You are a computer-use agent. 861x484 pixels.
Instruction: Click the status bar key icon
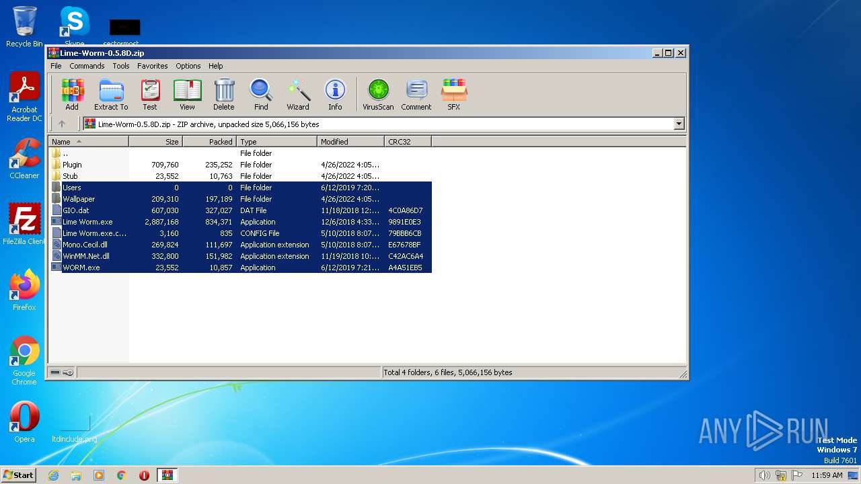[x=68, y=372]
